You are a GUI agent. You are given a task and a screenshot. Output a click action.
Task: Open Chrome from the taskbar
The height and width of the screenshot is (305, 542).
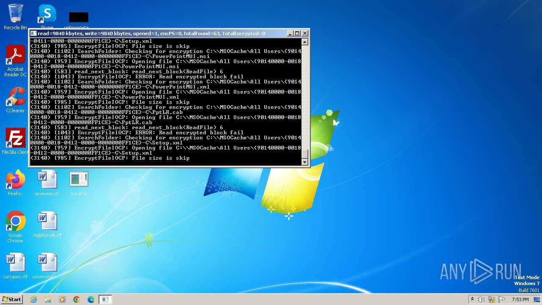(77, 299)
